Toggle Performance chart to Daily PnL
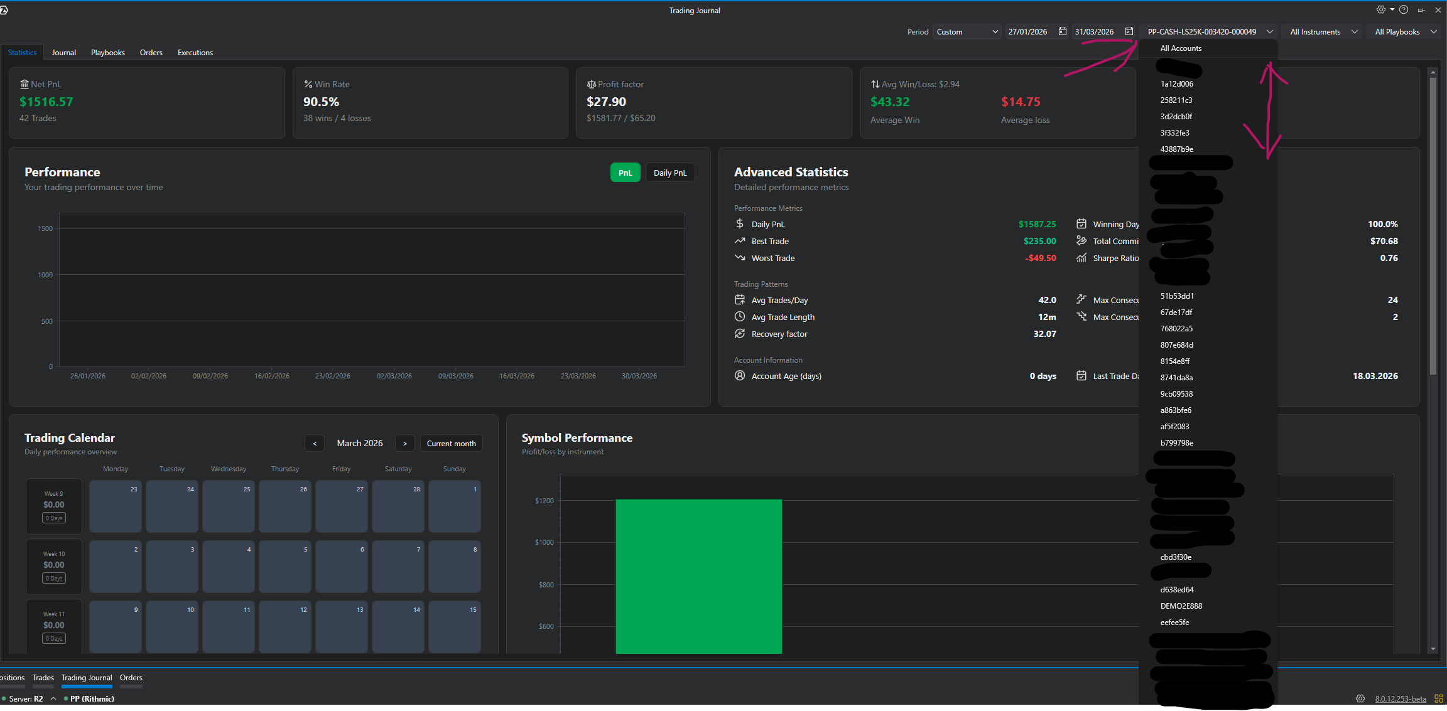 pyautogui.click(x=670, y=173)
